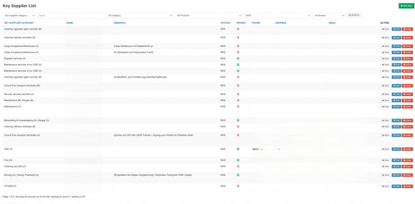Open the All Review filter dropdown
The image size is (415, 204).
[x=329, y=15]
